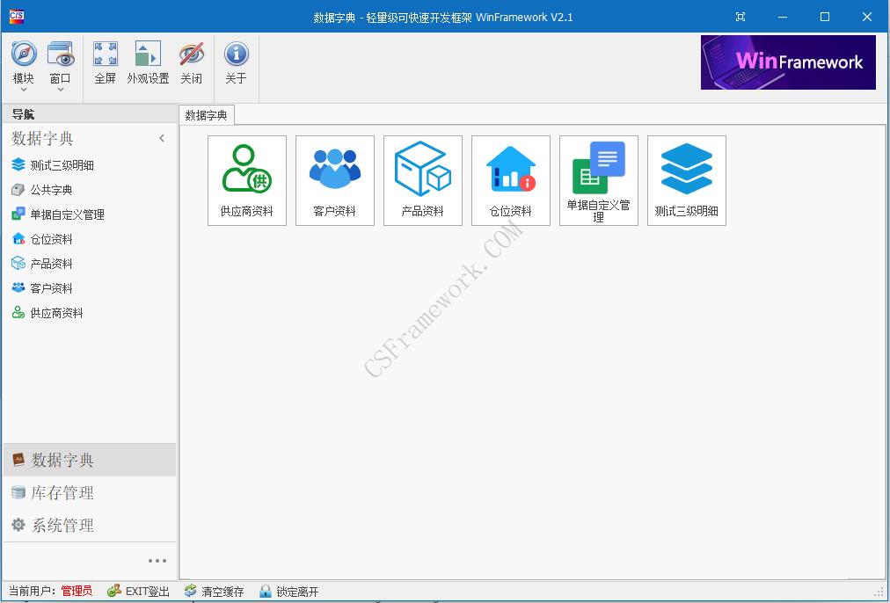The height and width of the screenshot is (603, 890).
Task: Switch to the 库存管理 navigation section
Action: [62, 492]
